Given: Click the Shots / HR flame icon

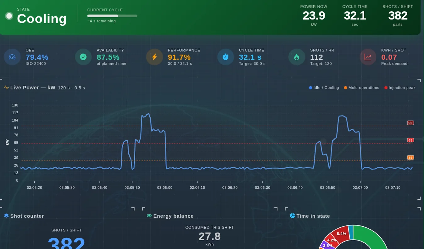Looking at the screenshot, I should tap(297, 57).
